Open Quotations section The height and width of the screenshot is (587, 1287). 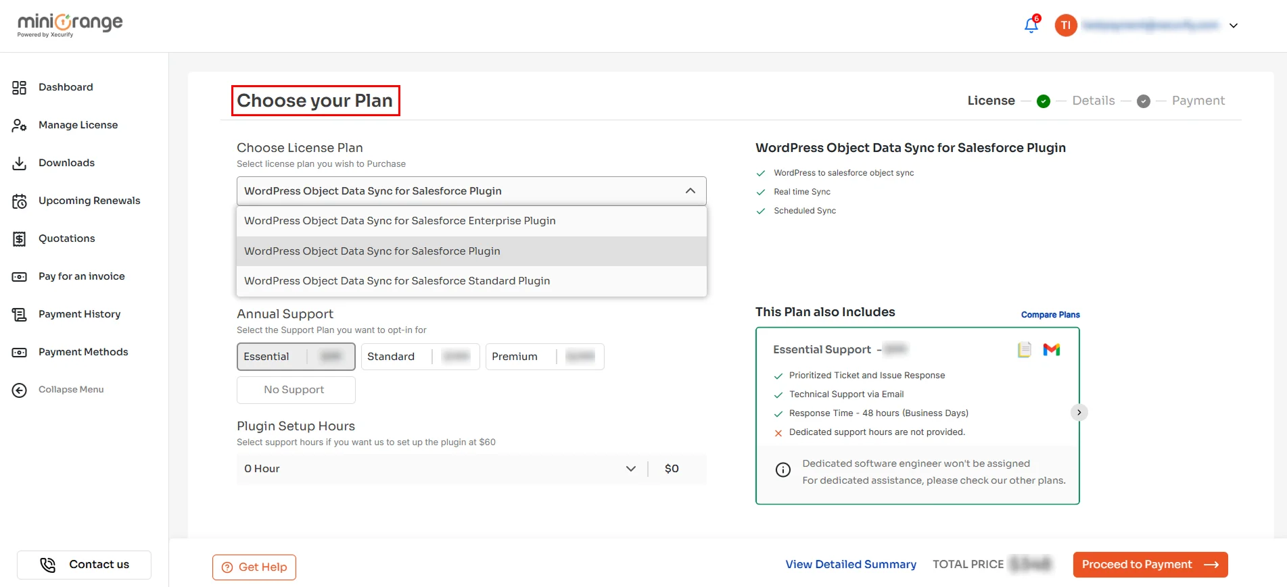point(66,238)
